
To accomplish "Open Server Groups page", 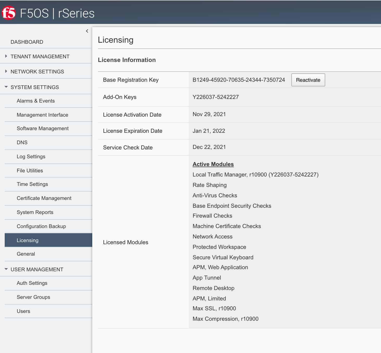I will [48, 297].
